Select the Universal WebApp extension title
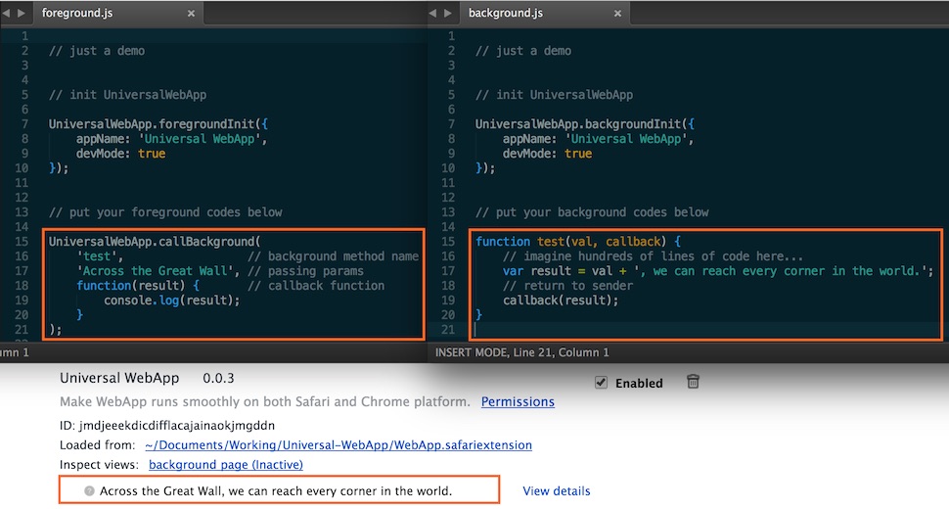This screenshot has width=949, height=509. (x=119, y=378)
